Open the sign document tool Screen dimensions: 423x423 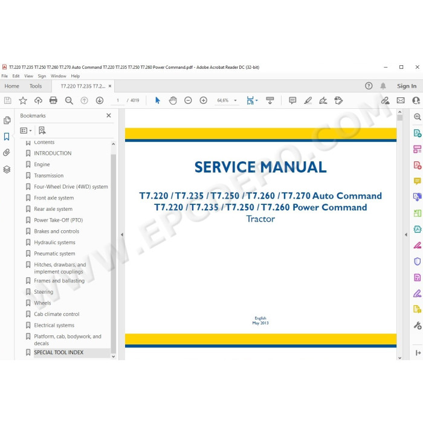323,101
